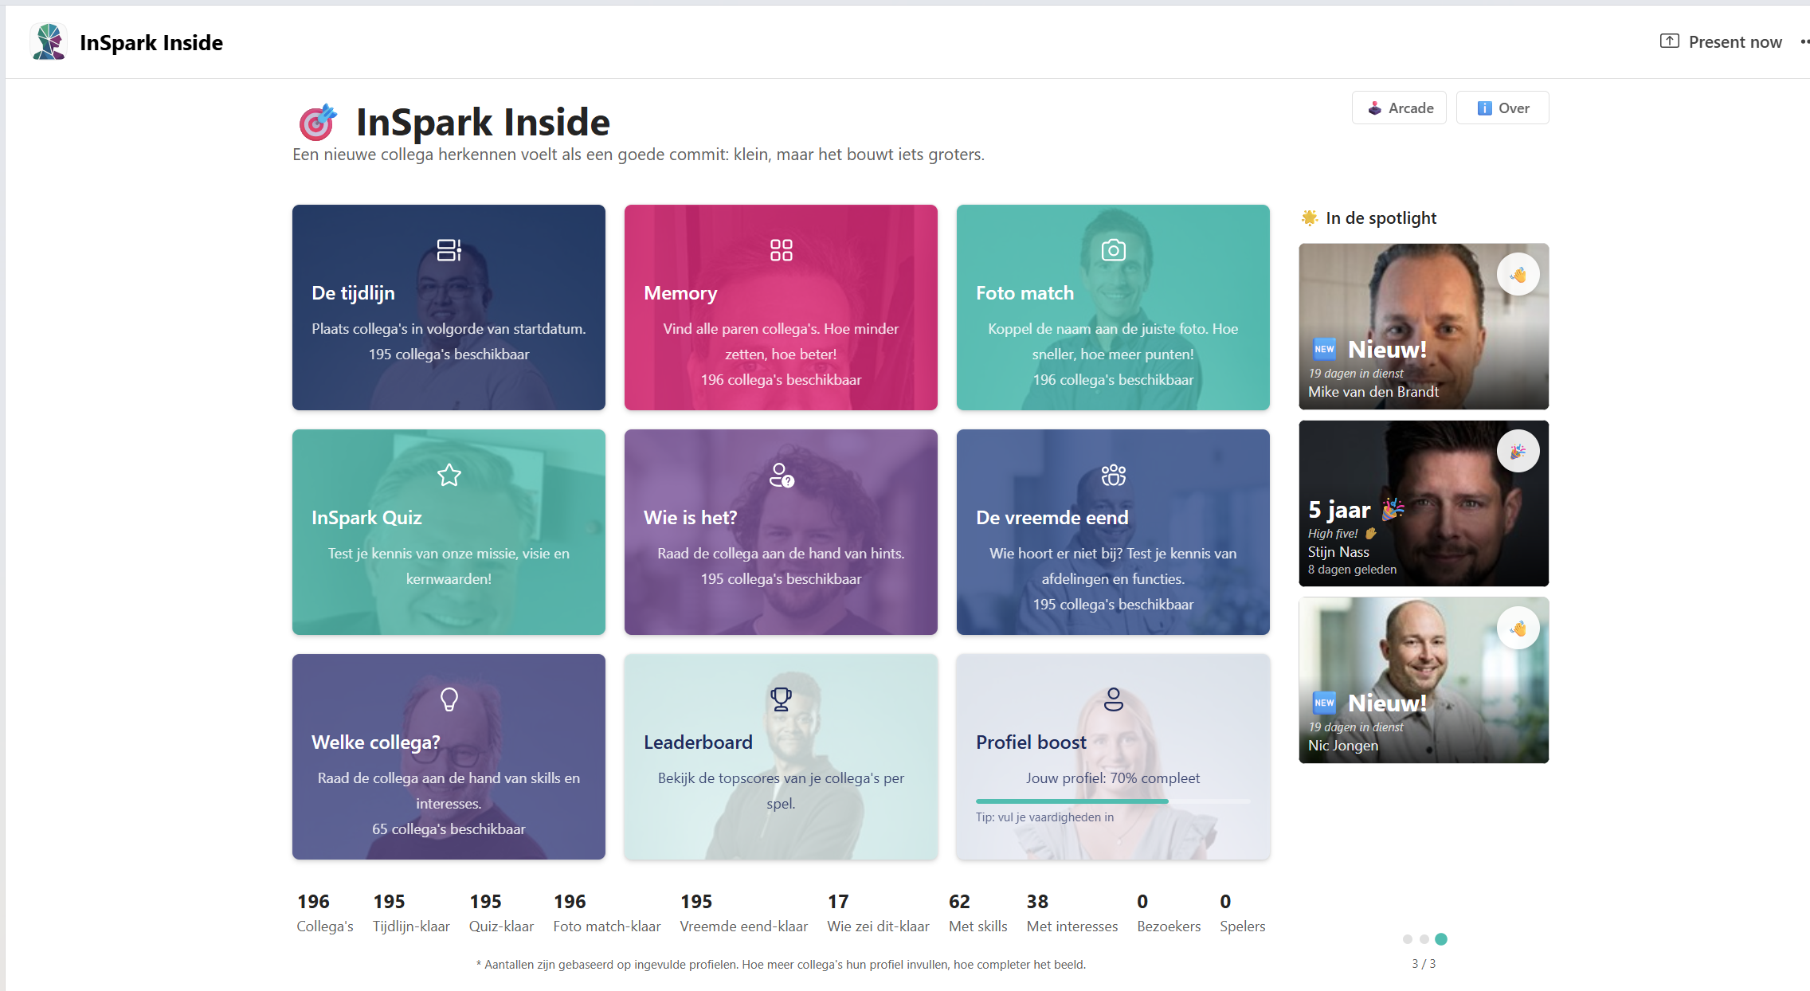Click the 196 Foto match-klaar statistic
This screenshot has height=991, width=1810.
click(x=607, y=913)
